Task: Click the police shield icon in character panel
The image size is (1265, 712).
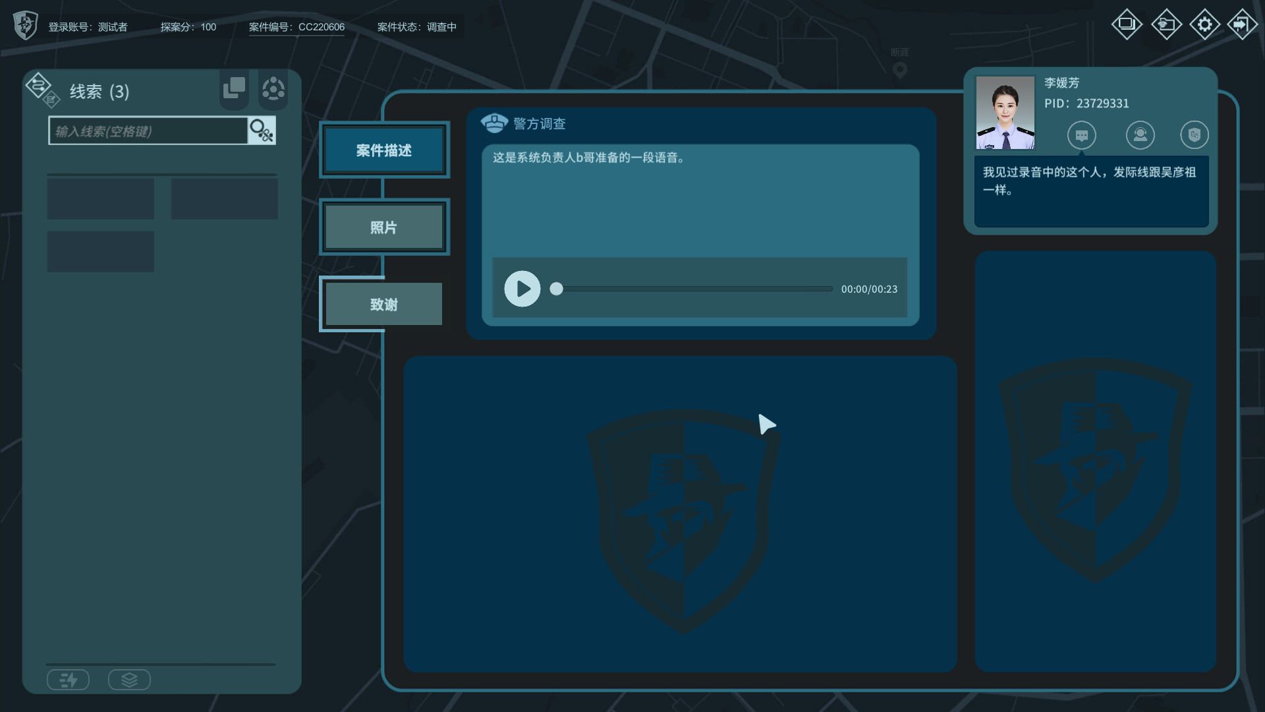Action: (1194, 135)
